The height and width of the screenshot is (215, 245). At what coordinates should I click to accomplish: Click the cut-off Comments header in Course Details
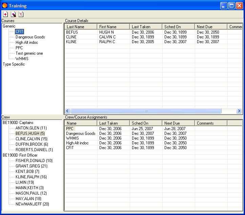(x=234, y=27)
